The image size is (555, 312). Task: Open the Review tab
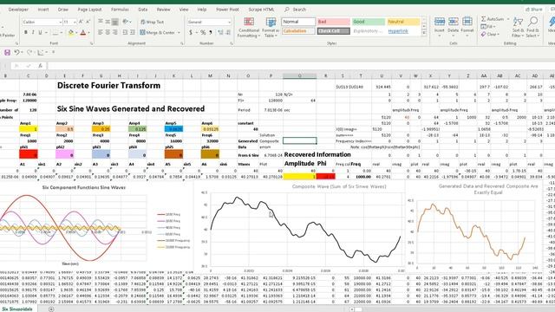coord(163,10)
